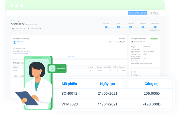Image resolution: width=180 pixels, height=116 pixels.
Task: Click the Đặt hàng step checkmark circle
Action: tap(106, 27)
